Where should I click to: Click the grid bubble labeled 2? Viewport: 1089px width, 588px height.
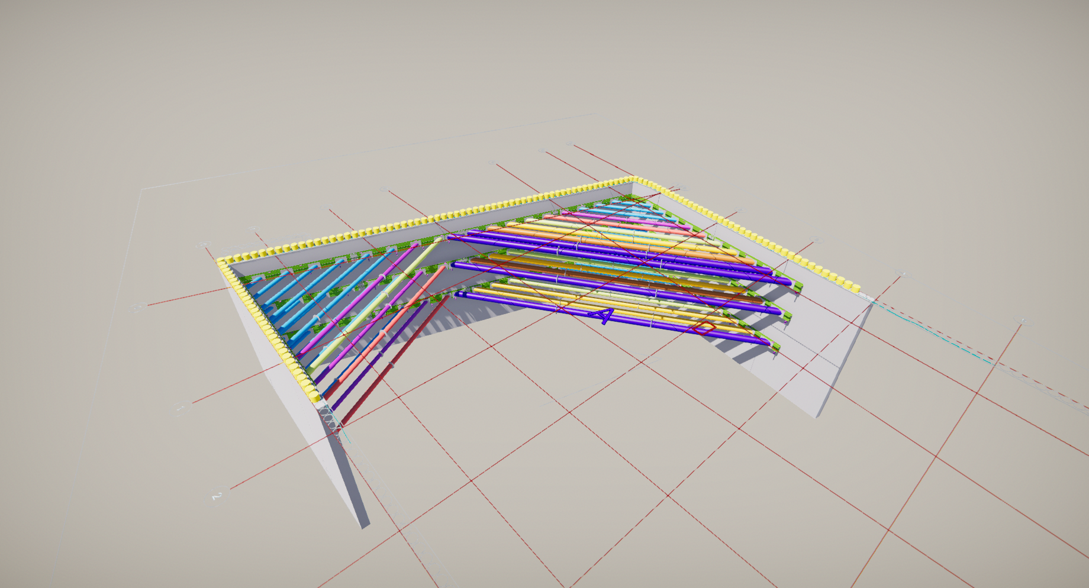click(217, 496)
